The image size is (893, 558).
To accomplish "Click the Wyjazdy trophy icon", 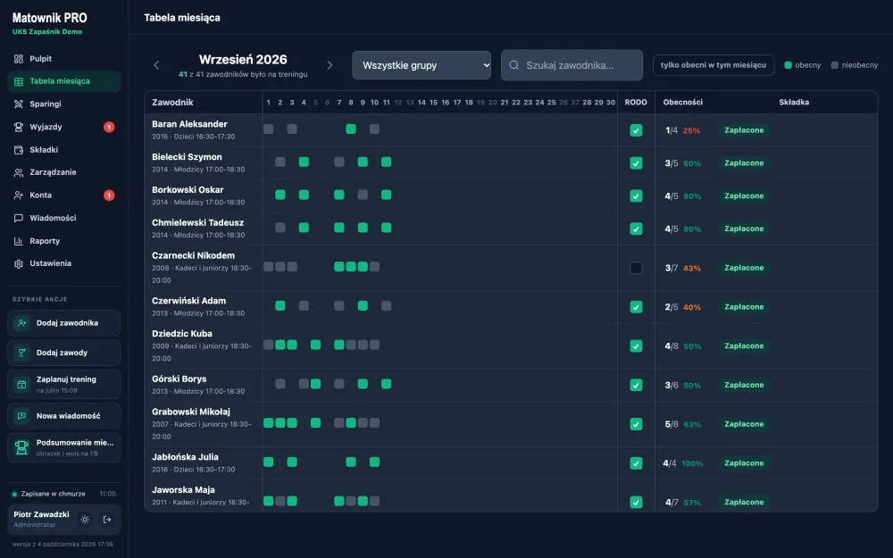I will (x=18, y=127).
